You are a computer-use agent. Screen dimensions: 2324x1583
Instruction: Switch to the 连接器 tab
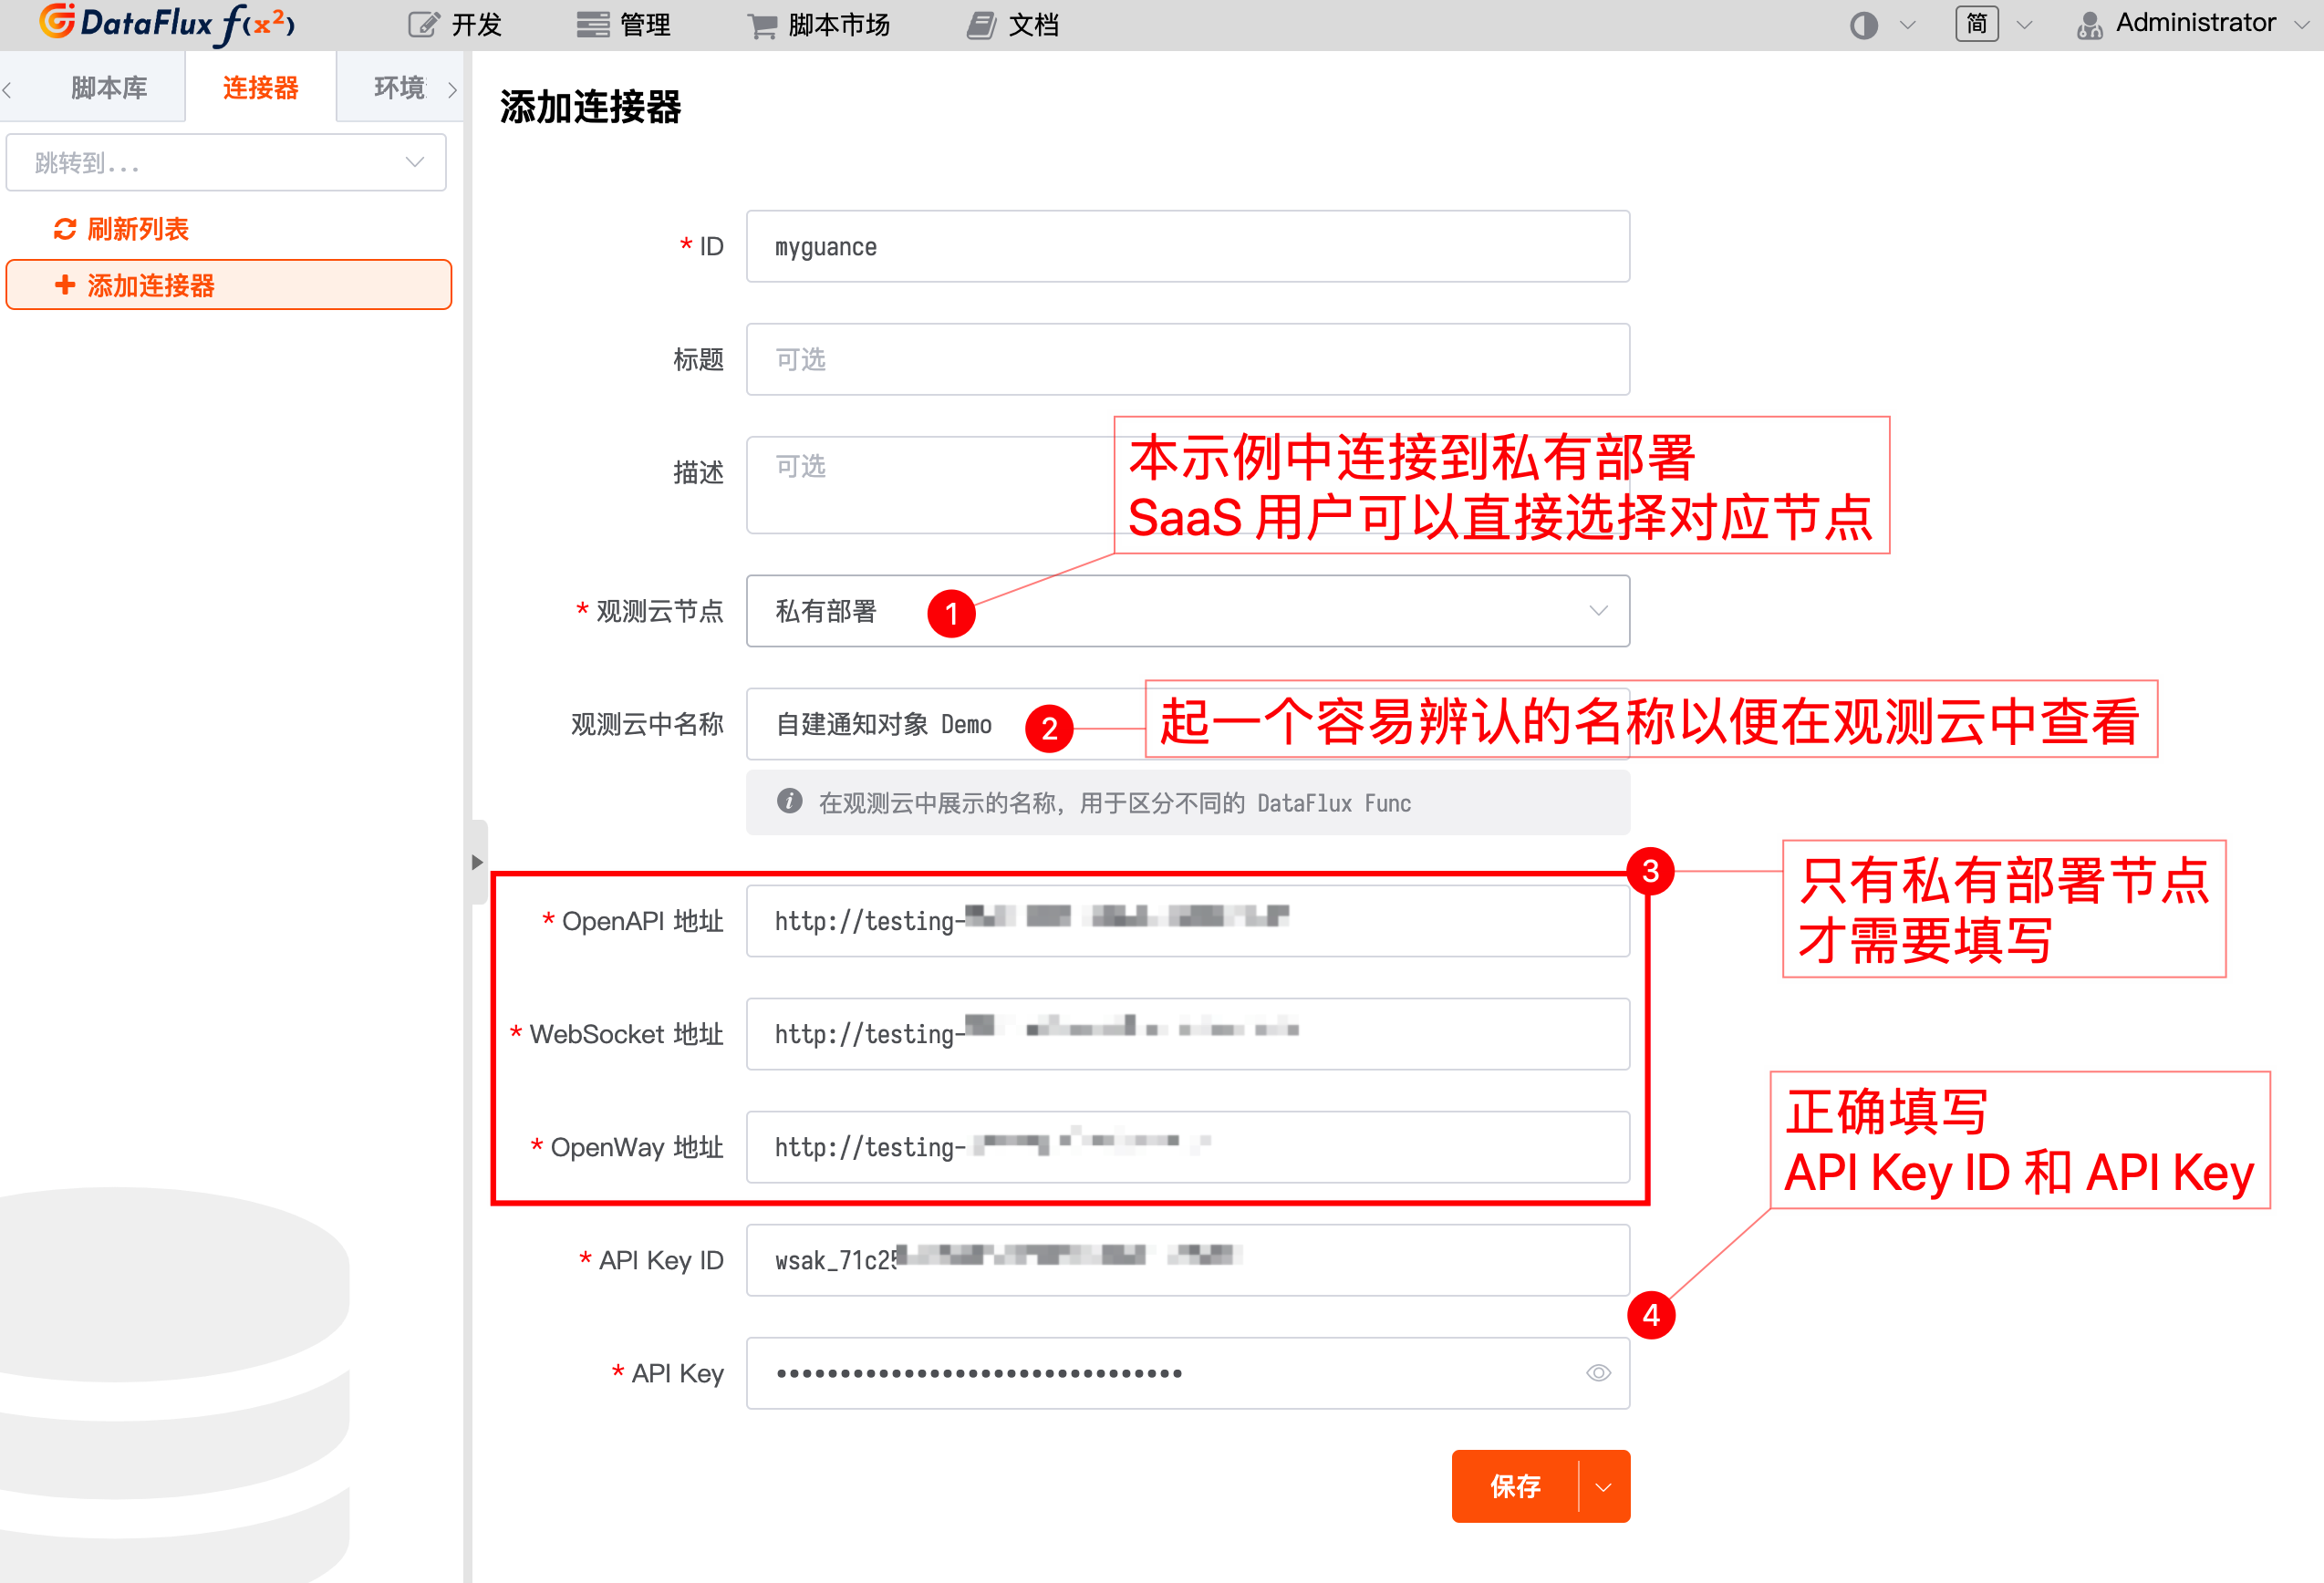click(x=260, y=88)
